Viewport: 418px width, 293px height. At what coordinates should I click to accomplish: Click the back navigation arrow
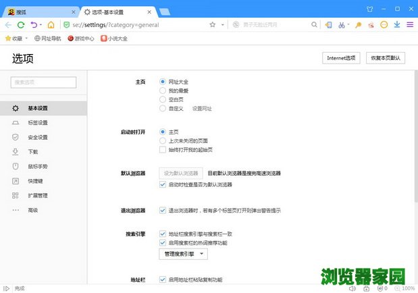(x=8, y=25)
